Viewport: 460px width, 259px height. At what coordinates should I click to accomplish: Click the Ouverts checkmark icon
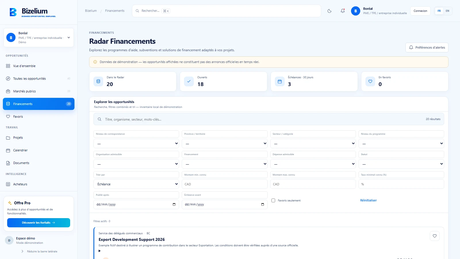tap(189, 81)
